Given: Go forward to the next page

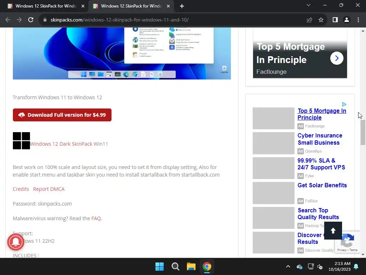Looking at the screenshot, I should coord(19,20).
